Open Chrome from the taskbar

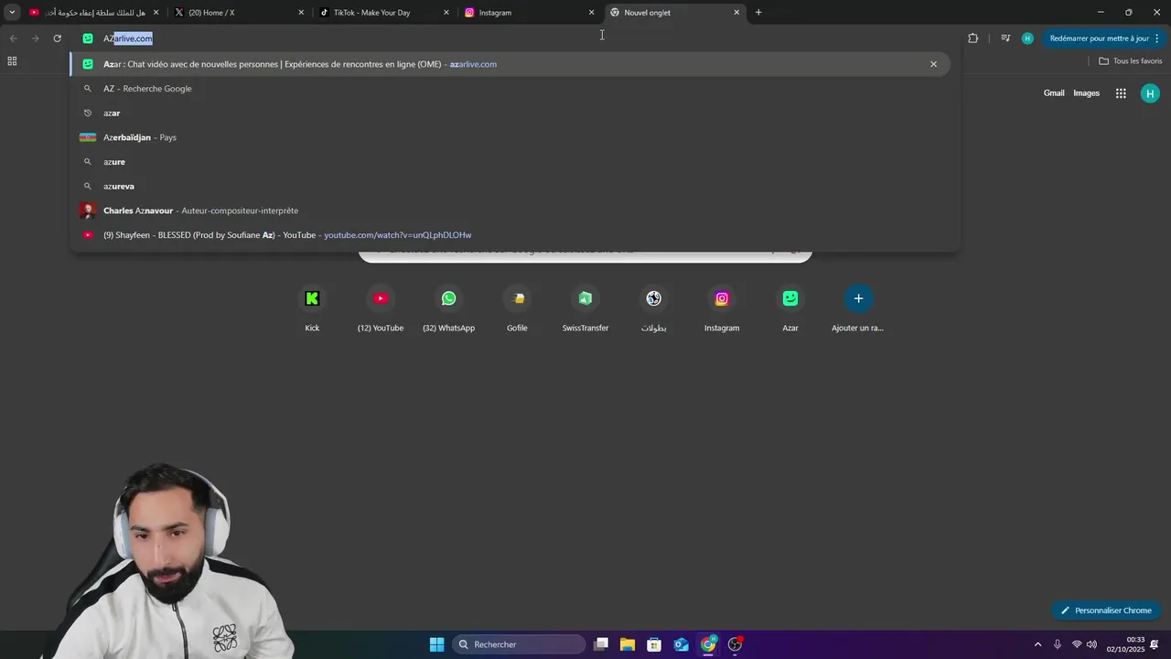click(x=708, y=644)
